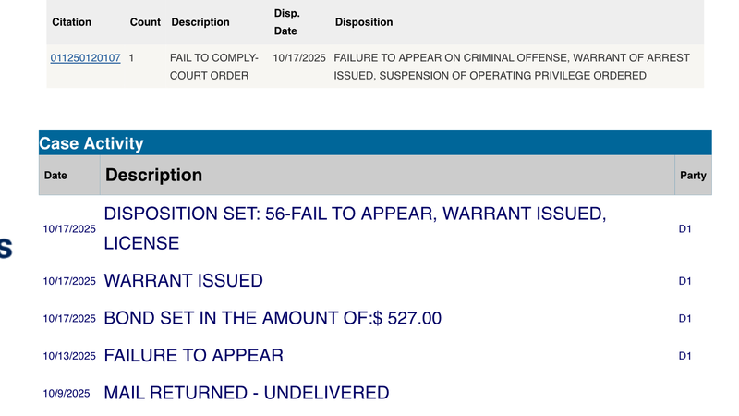
Task: Select the MAIL RETURNED - UNDELIVERED entry
Action: (247, 393)
